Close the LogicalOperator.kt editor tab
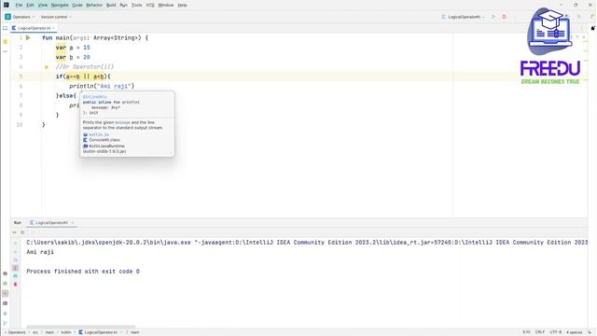 (x=53, y=28)
